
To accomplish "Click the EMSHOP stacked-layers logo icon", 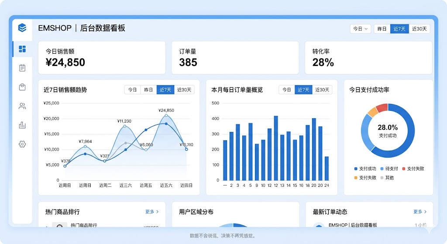I will (x=22, y=27).
